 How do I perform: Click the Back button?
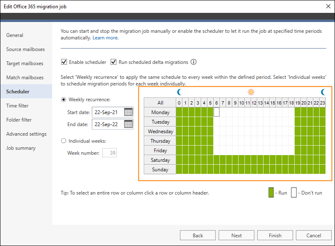point(198,235)
